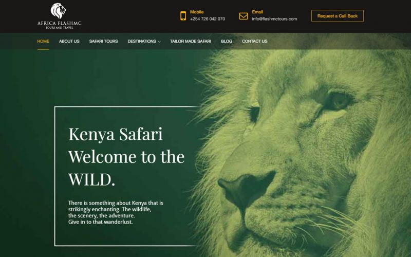This screenshot has width=411, height=257.
Task: Click the email envelope icon
Action: click(244, 16)
